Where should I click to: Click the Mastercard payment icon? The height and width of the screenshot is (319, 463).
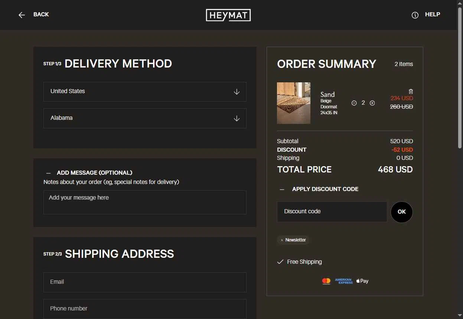coord(326,281)
